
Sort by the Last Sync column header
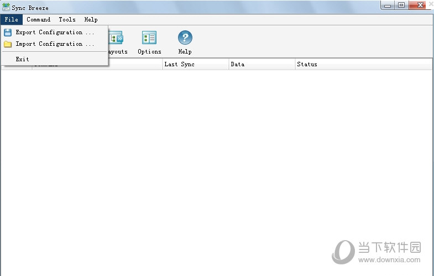[195, 65]
